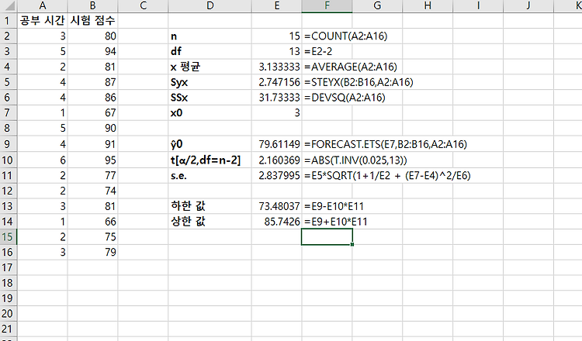Image resolution: width=582 pixels, height=341 pixels.
Task: Select column G header
Action: click(377, 6)
